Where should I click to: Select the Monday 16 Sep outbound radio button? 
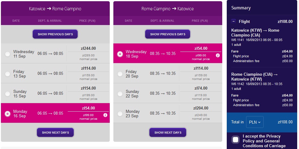click(x=8, y=114)
